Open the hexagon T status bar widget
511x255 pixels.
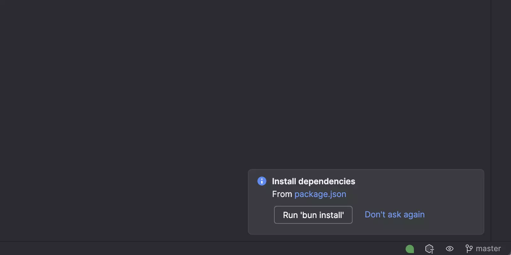(x=430, y=249)
